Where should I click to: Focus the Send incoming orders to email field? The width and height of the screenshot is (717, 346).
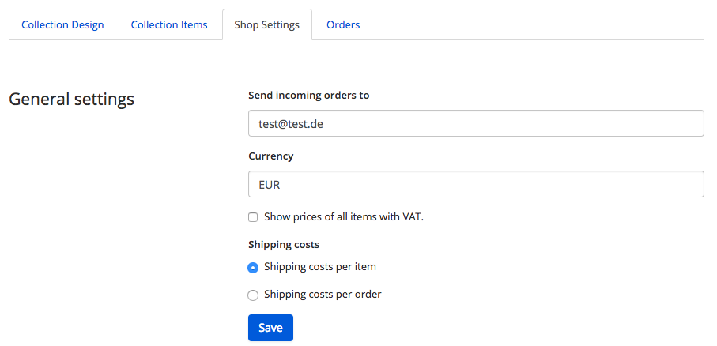point(476,123)
